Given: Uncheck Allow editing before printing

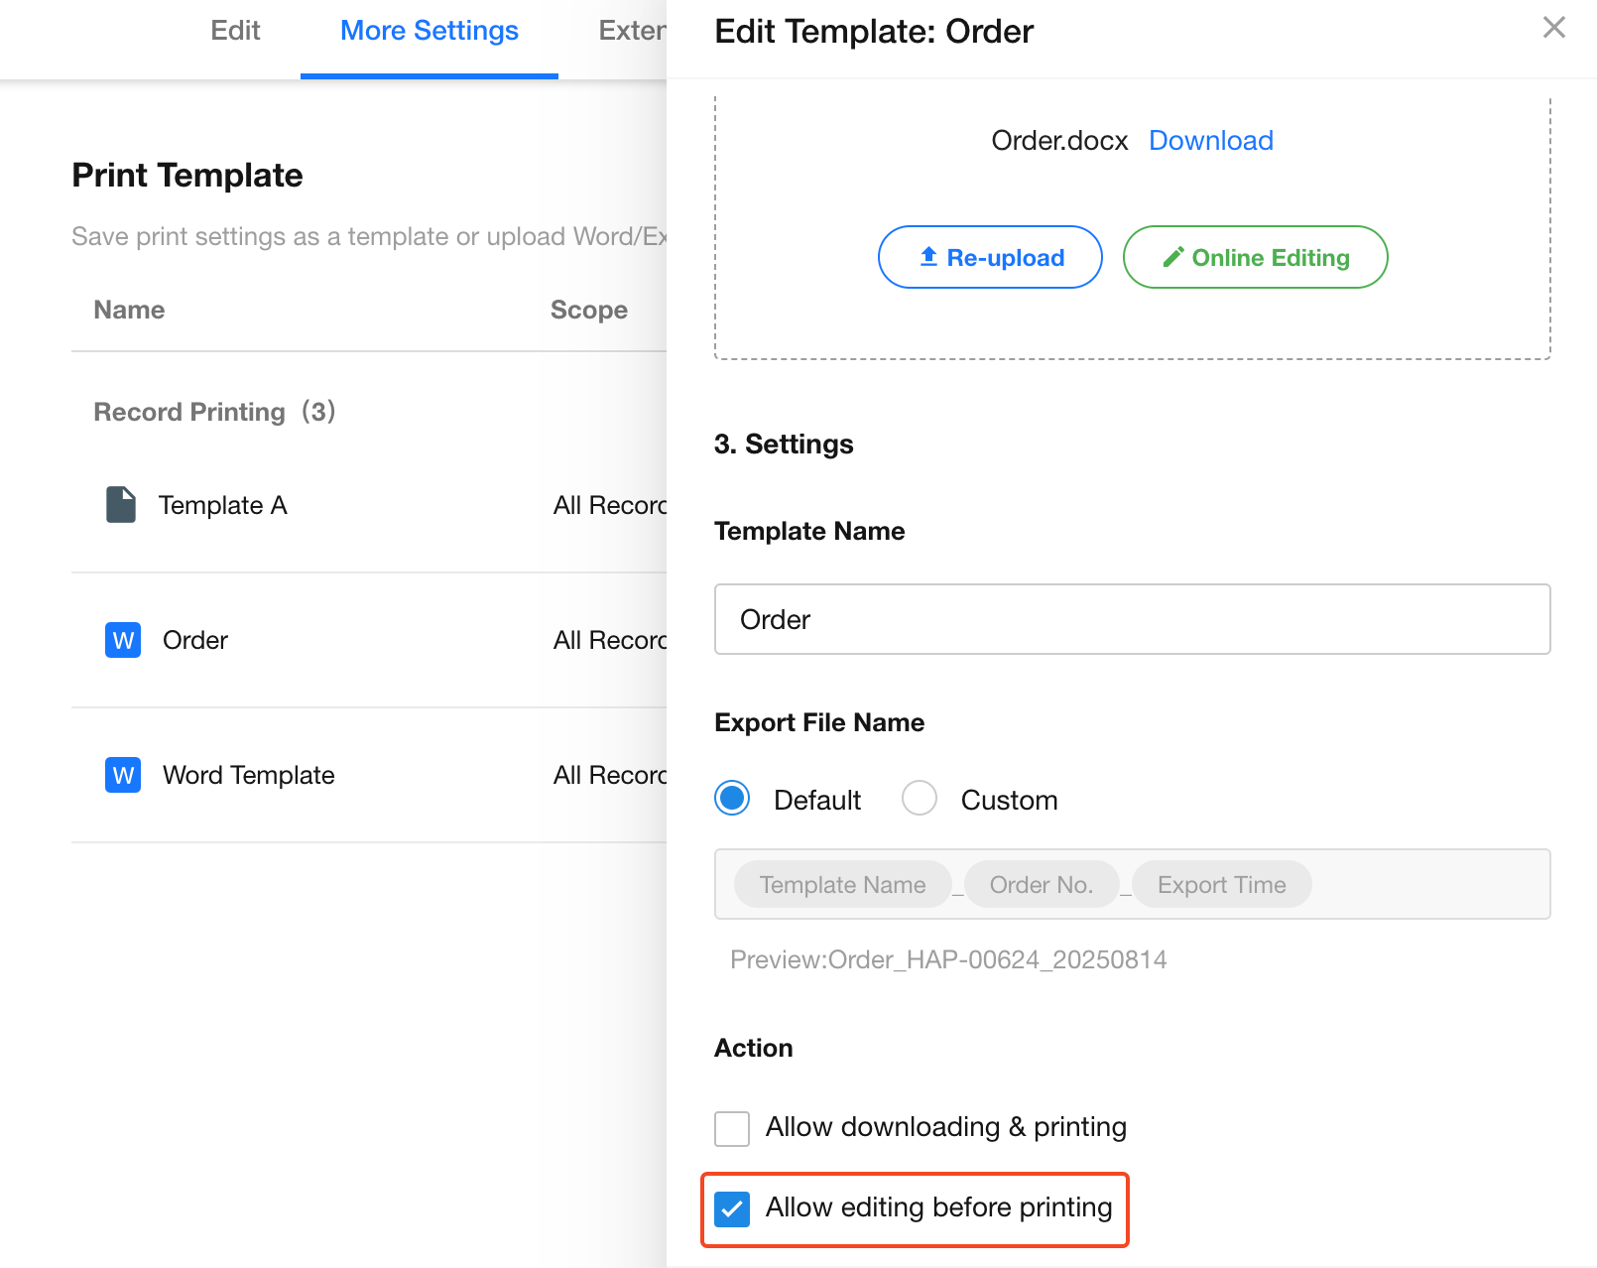Looking at the screenshot, I should click(x=733, y=1208).
